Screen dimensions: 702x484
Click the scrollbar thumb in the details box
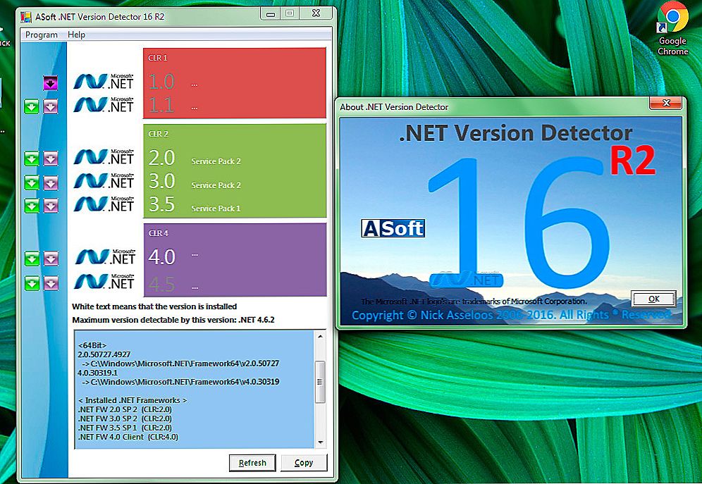[321, 382]
